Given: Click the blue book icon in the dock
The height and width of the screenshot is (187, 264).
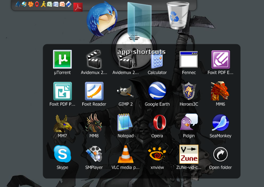Looking at the screenshot, I should click(18, 4).
